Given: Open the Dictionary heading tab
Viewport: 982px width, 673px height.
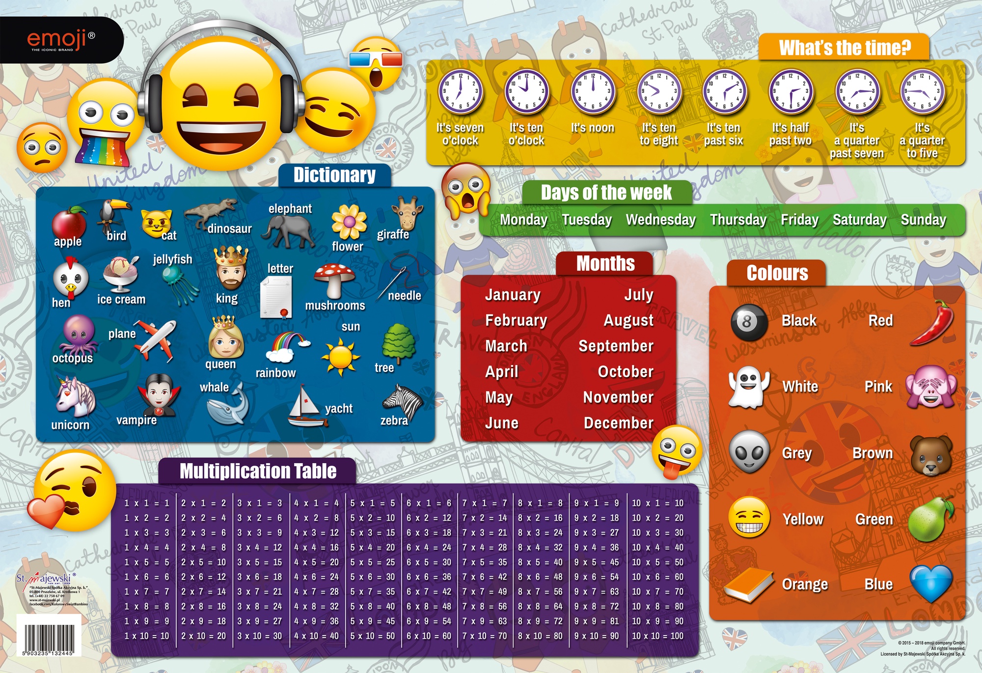Looking at the screenshot, I should 334,175.
